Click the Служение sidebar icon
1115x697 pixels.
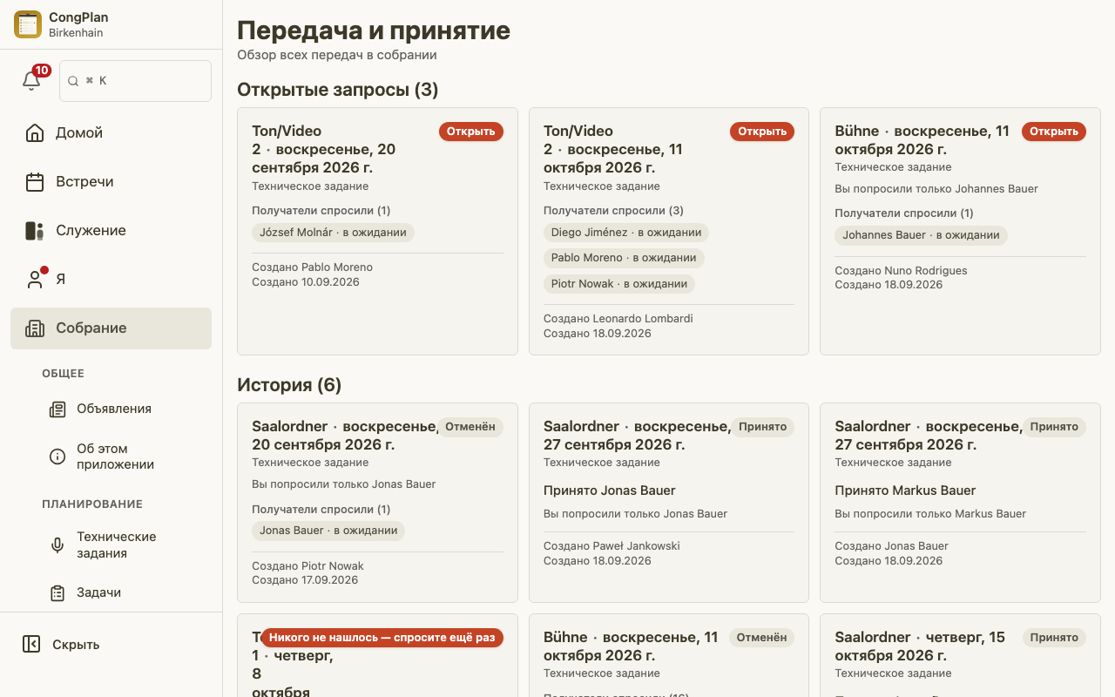pyautogui.click(x=35, y=231)
